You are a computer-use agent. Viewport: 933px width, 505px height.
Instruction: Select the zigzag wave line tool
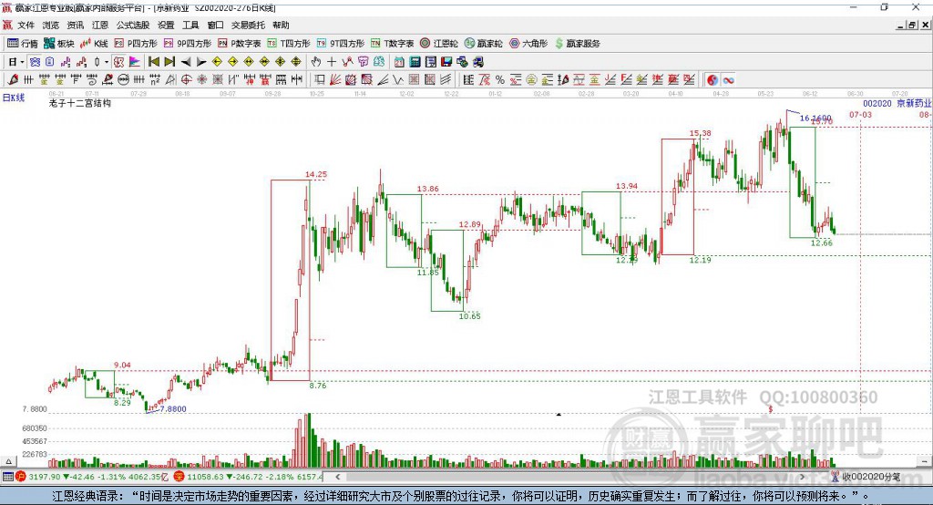398,80
